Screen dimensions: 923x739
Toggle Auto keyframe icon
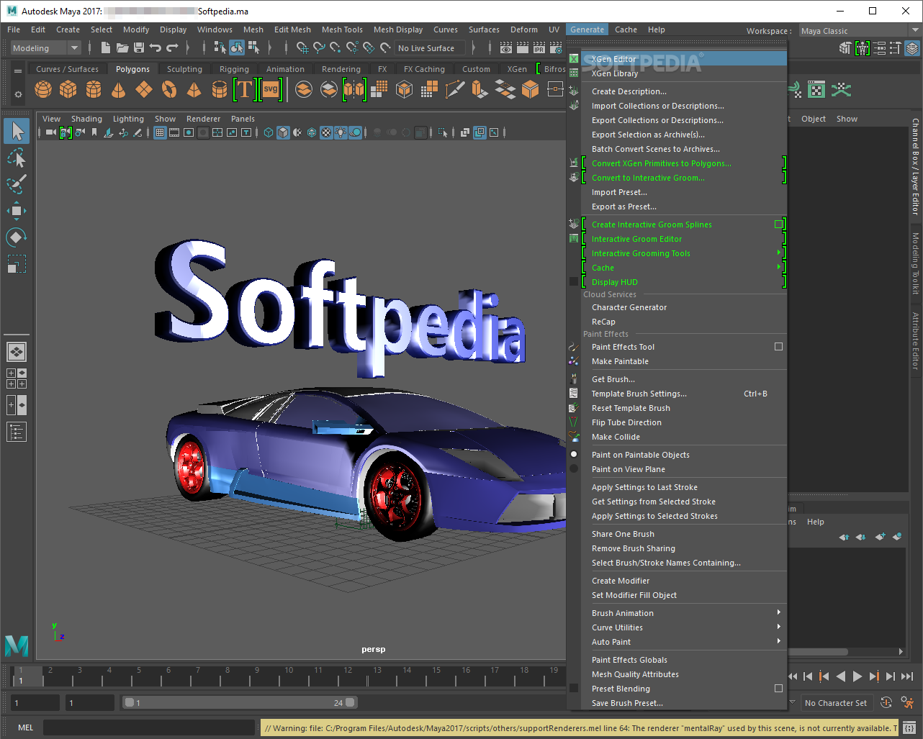point(886,703)
